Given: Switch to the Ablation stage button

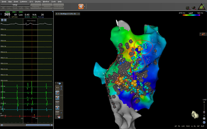Looking at the screenshot, I should coord(47,7).
